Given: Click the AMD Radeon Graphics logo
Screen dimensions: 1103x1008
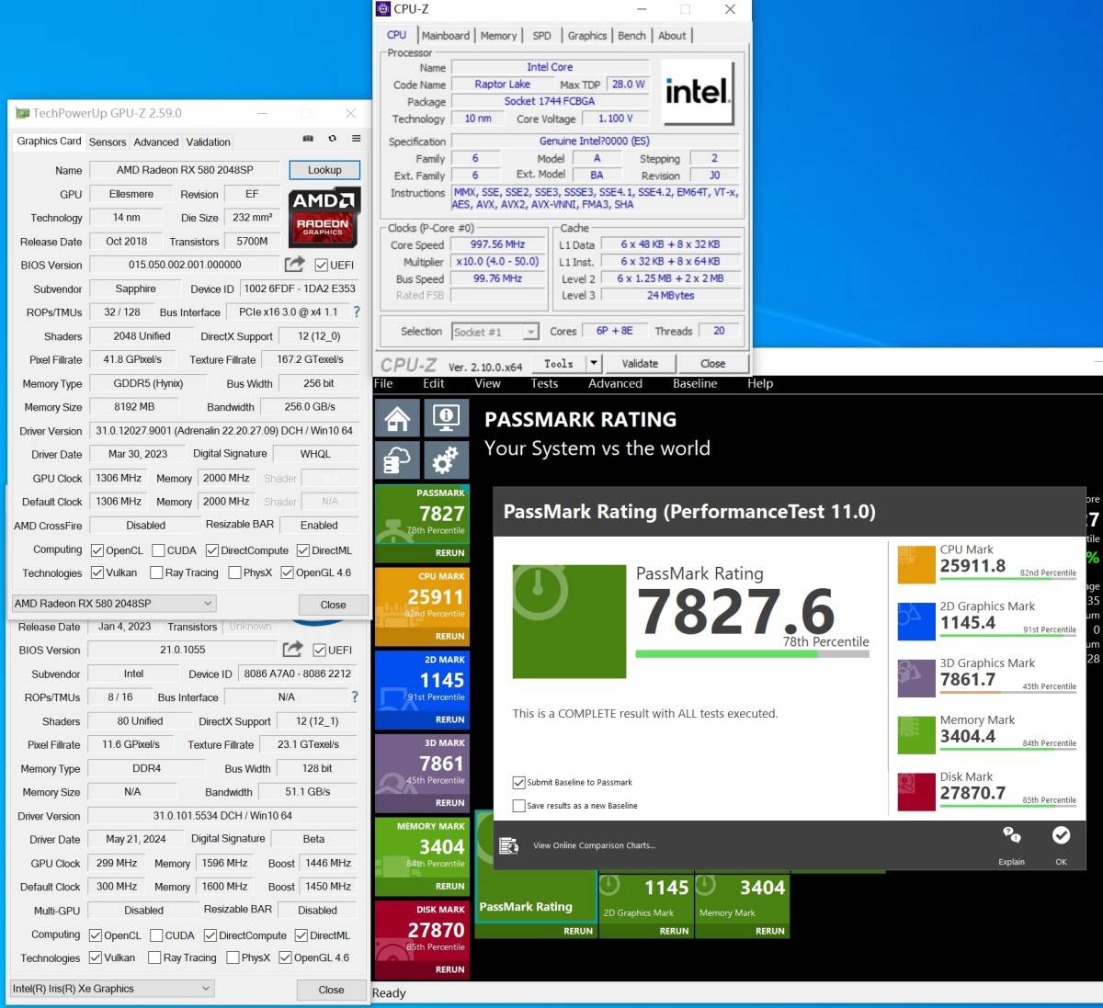Looking at the screenshot, I should tap(324, 217).
